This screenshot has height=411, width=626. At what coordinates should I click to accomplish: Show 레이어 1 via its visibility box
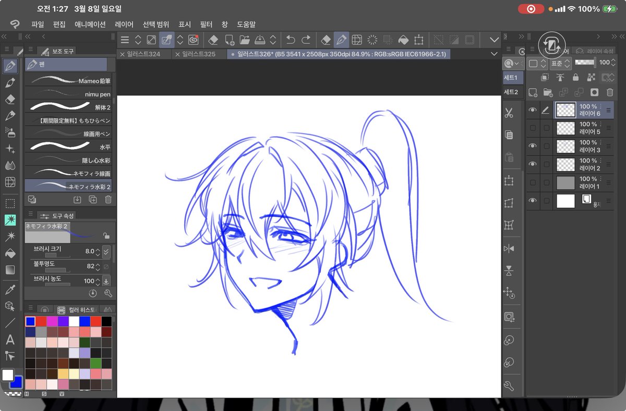click(533, 183)
